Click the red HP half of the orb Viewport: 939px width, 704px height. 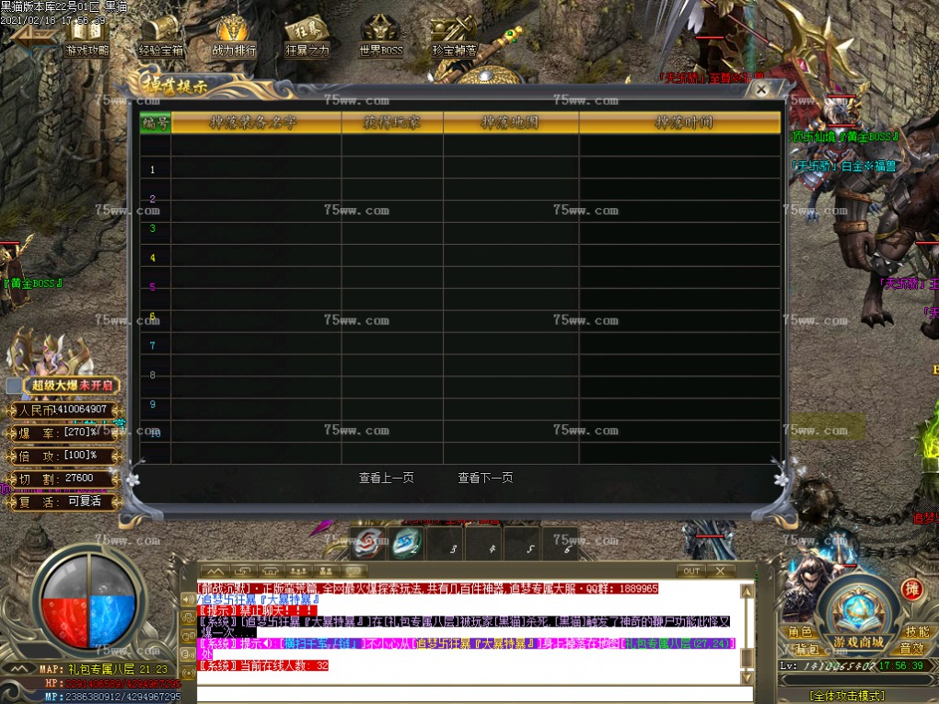click(x=65, y=621)
